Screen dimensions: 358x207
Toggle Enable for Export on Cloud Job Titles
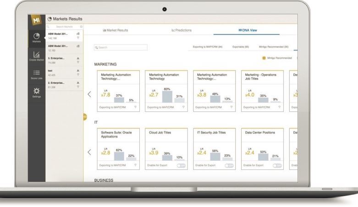pyautogui.click(x=181, y=165)
